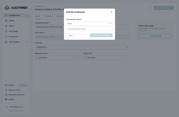Open the Recordkeeper Name dropdown
The width and height of the screenshot is (179, 117).
coord(89,24)
